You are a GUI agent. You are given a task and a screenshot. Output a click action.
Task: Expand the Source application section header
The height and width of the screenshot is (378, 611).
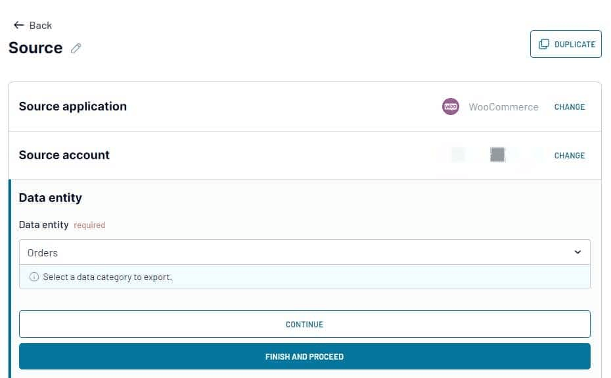(73, 106)
